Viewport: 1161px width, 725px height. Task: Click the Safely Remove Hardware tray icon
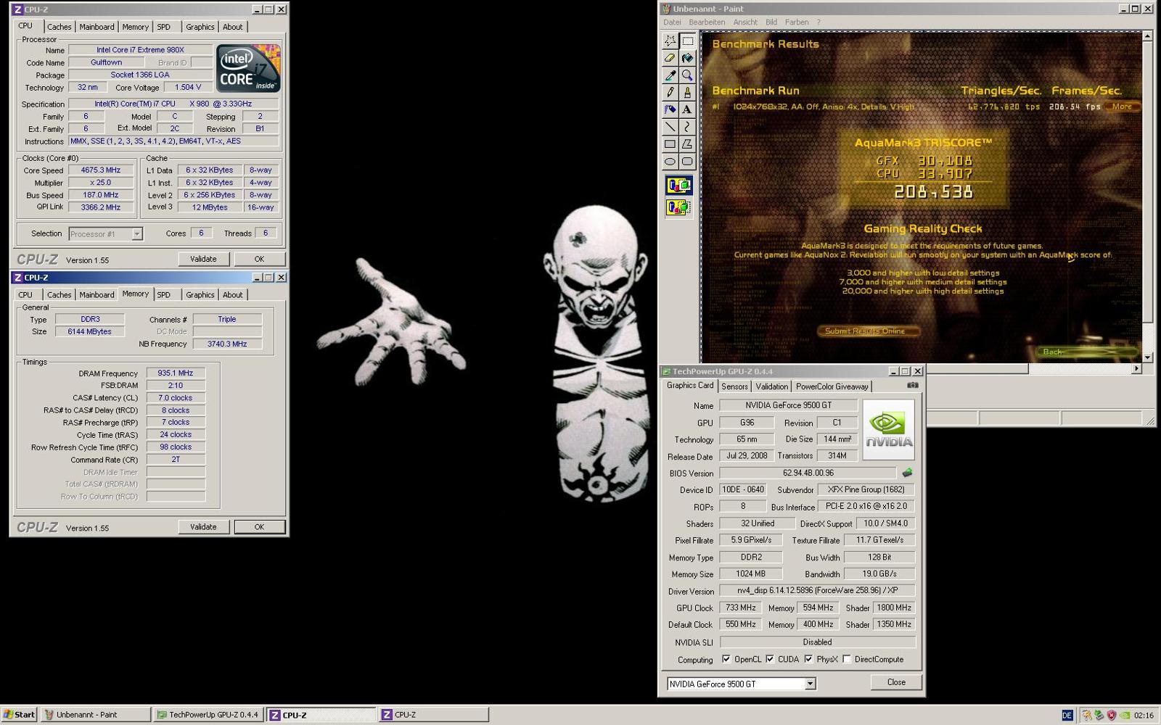[x=1099, y=715]
